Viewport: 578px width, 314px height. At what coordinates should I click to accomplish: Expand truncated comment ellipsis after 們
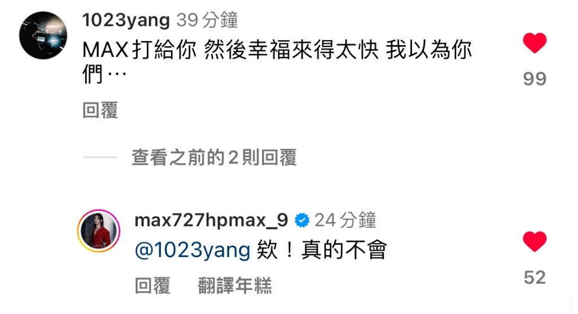(117, 74)
